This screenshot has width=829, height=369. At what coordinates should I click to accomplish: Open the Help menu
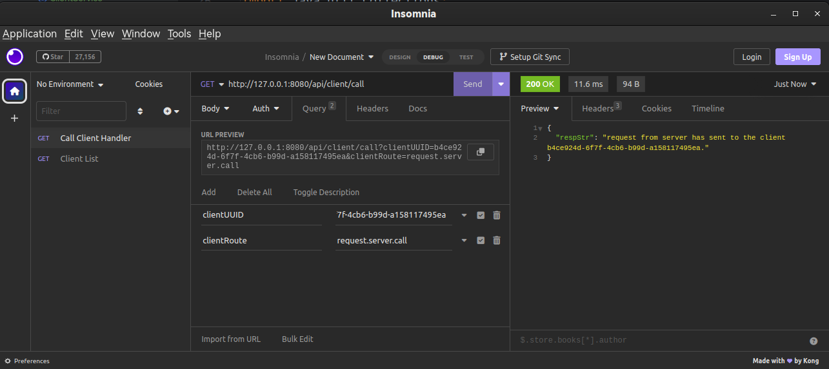point(210,33)
